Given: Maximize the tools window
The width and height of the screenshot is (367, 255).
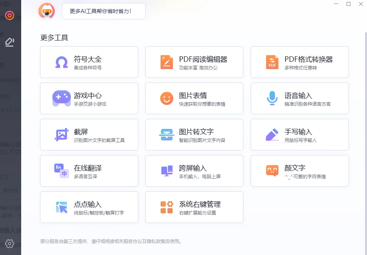Looking at the screenshot, I should [349, 4].
